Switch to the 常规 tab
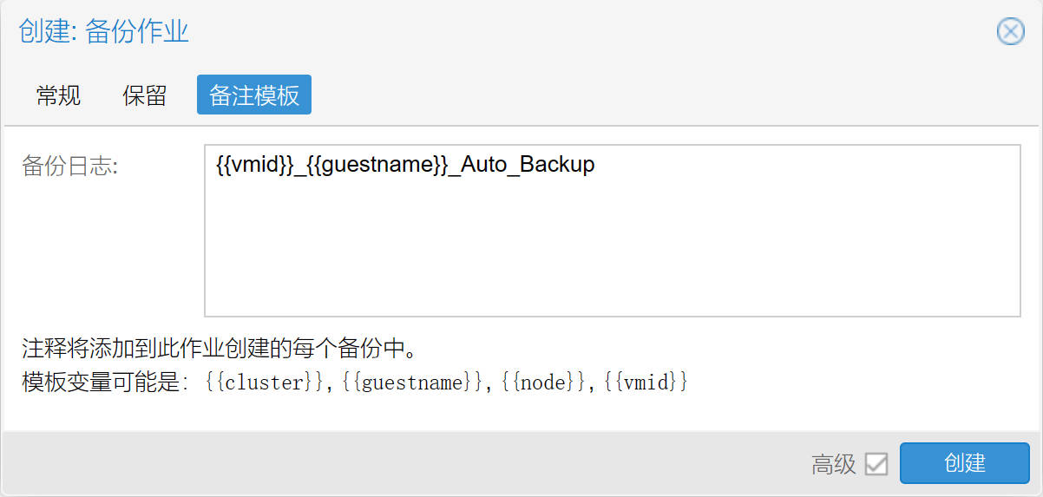The width and height of the screenshot is (1043, 497). coord(59,95)
